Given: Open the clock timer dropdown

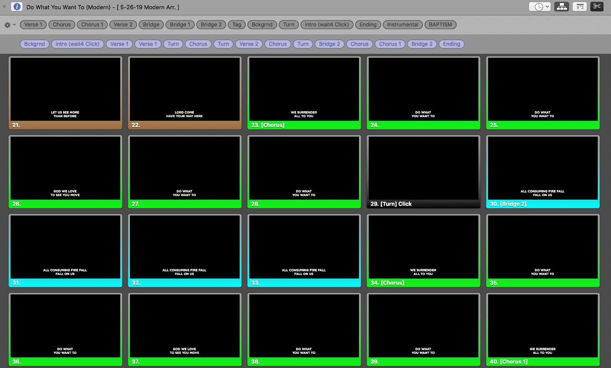Looking at the screenshot, I should 540,7.
